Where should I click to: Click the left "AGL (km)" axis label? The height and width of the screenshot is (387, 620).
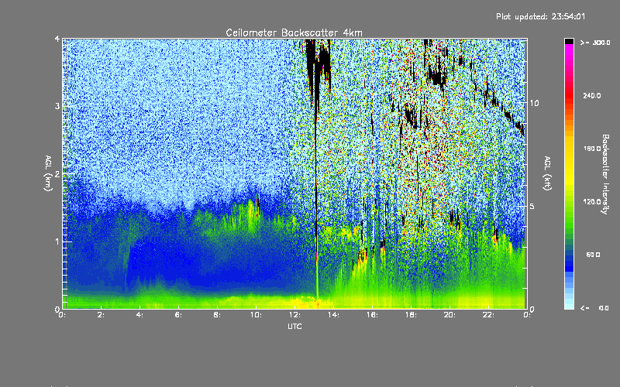coord(48,173)
